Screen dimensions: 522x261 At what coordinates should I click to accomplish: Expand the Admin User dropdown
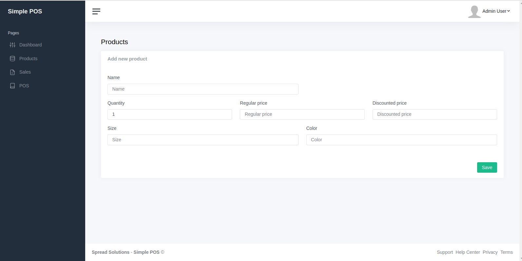click(x=496, y=11)
